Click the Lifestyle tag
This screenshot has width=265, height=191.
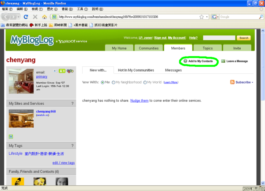point(15,153)
